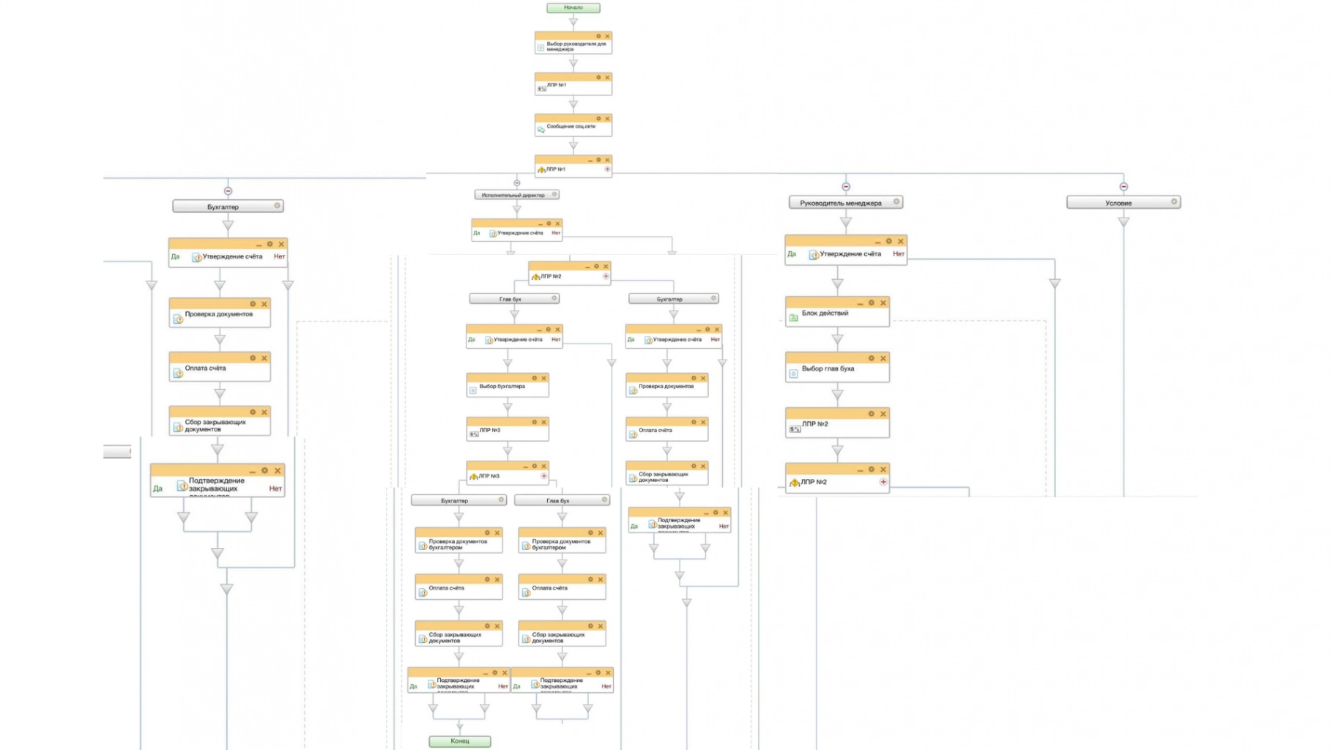
Task: Collapse Утверждение счёта block under Исполнительный директор
Action: pyautogui.click(x=541, y=223)
